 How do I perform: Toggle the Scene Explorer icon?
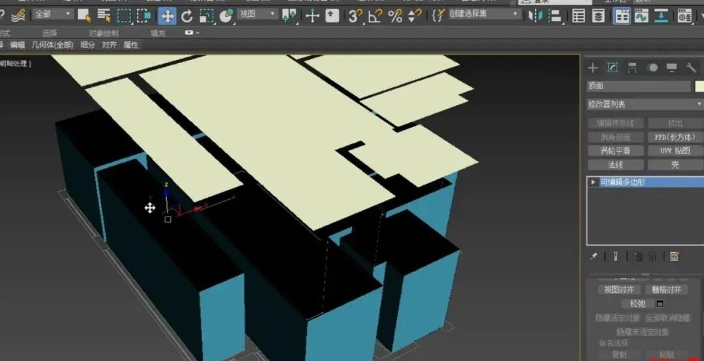(x=579, y=16)
